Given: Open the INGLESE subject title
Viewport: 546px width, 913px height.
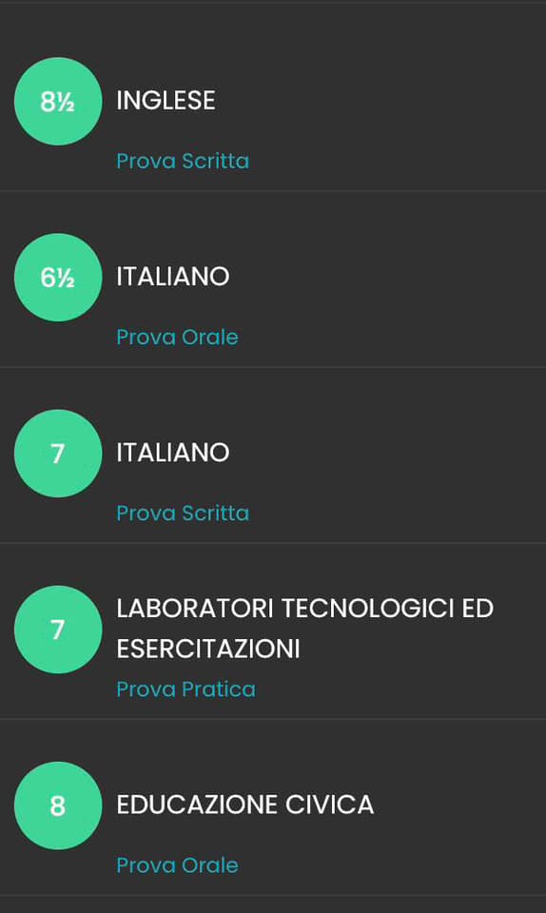Looking at the screenshot, I should (166, 101).
